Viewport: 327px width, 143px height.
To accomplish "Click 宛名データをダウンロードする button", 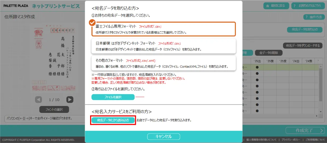I will click(303, 46).
